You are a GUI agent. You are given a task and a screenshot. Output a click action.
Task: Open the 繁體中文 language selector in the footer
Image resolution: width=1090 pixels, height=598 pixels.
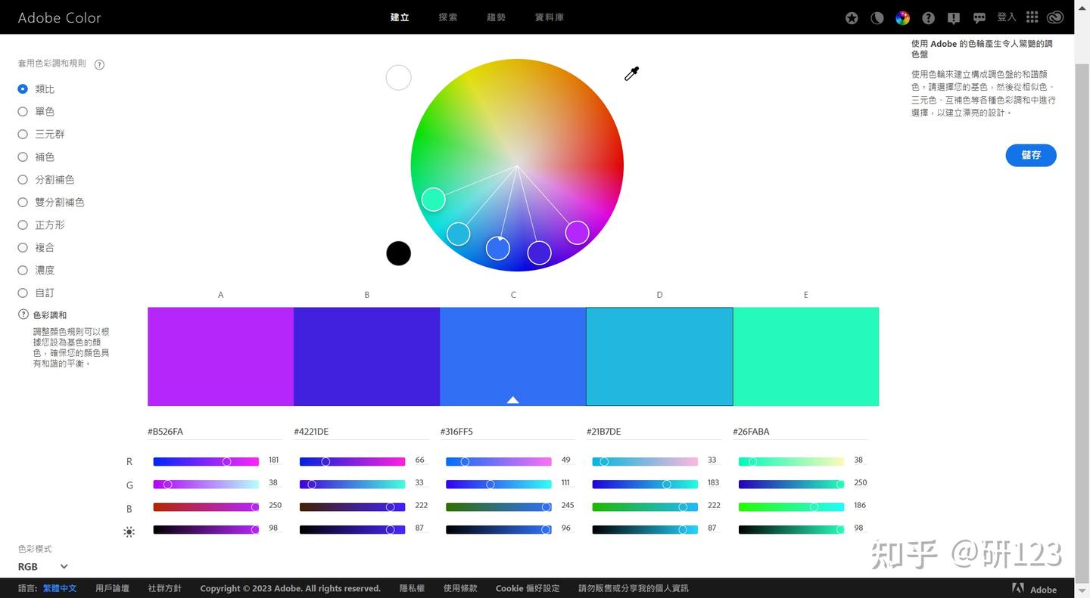[60, 588]
